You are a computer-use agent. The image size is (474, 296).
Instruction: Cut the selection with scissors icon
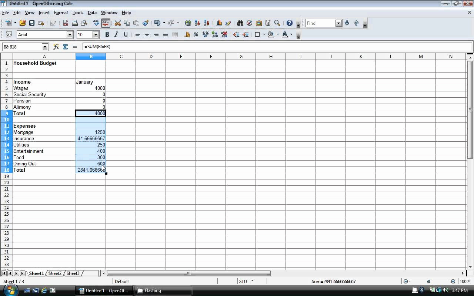pos(118,23)
